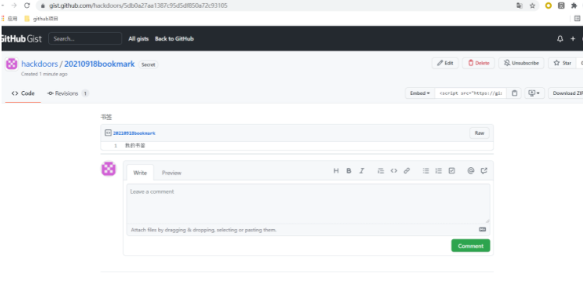Click the browser address bar URL
This screenshot has width=583, height=285.
click(139, 5)
